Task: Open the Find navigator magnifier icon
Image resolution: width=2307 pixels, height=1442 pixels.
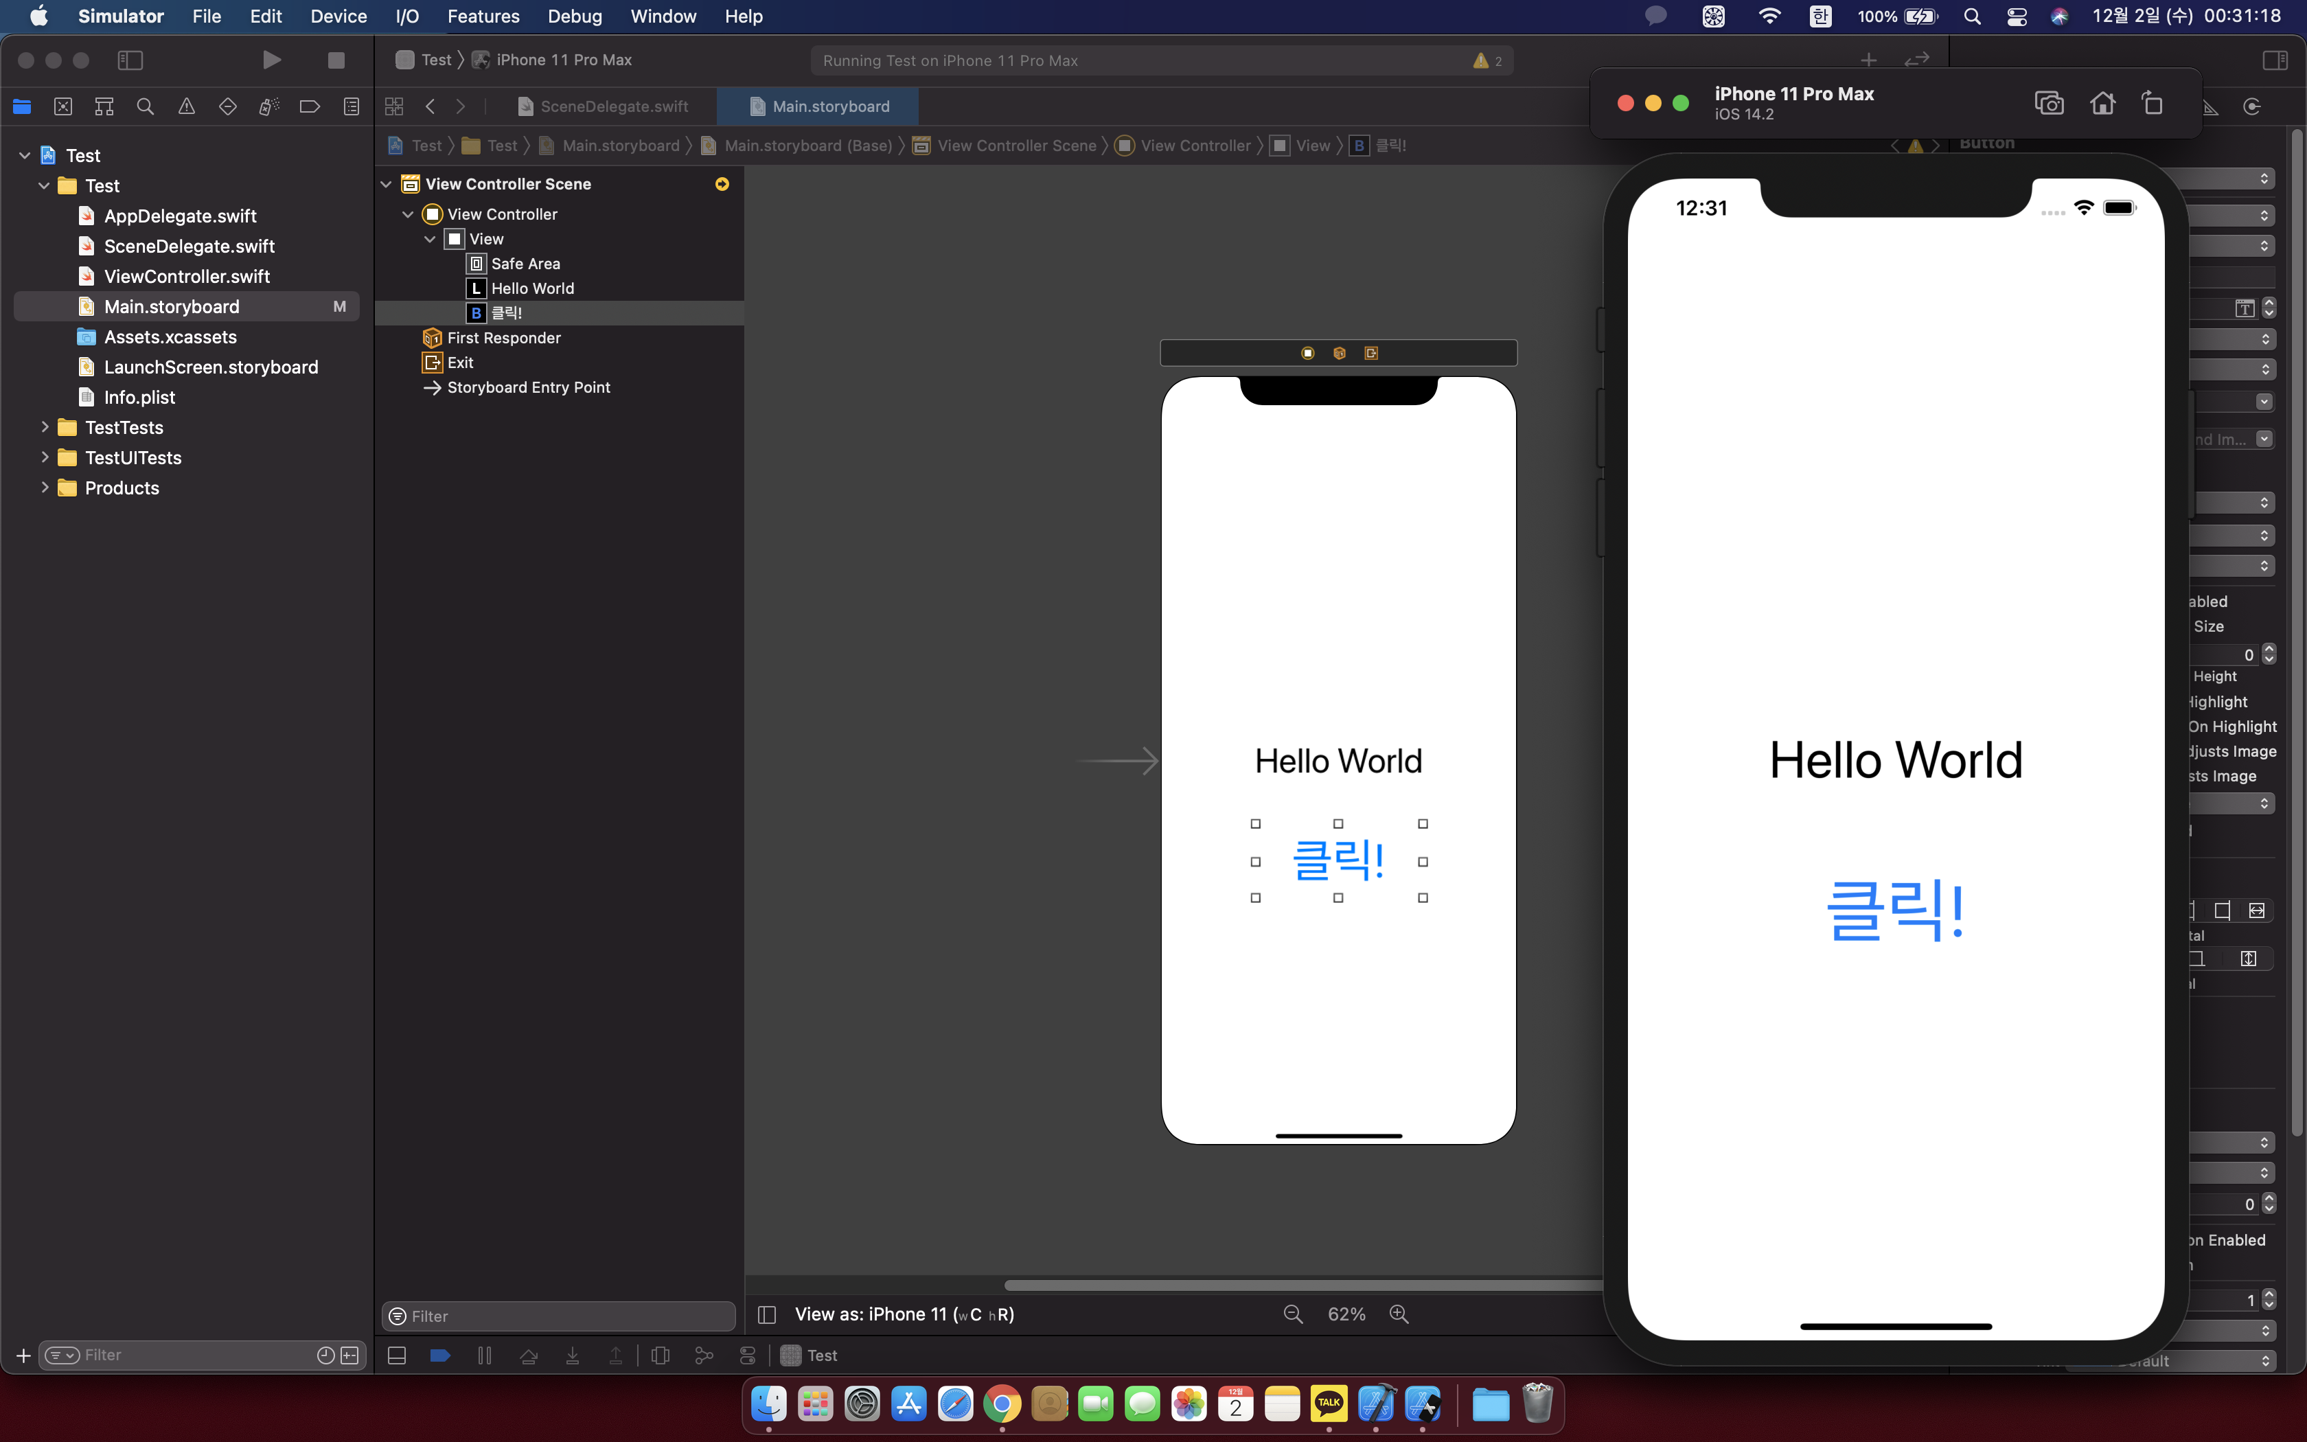Action: [145, 107]
